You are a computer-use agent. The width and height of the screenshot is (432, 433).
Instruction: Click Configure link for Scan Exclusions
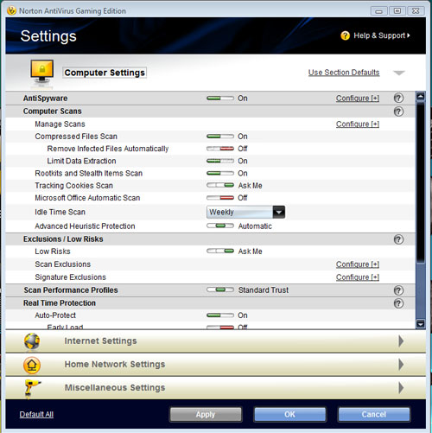[x=358, y=264]
